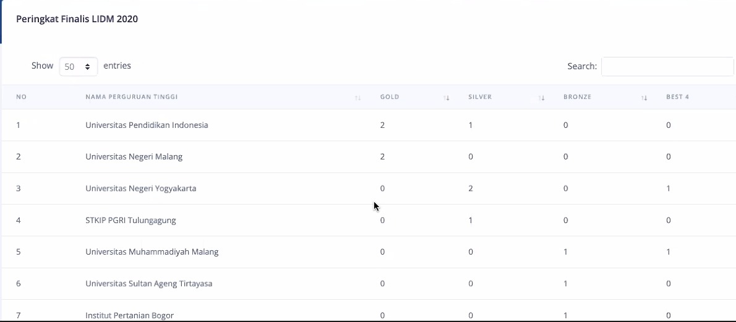Click the BEST 4 column header
Screen dimensions: 736x322
[677, 97]
